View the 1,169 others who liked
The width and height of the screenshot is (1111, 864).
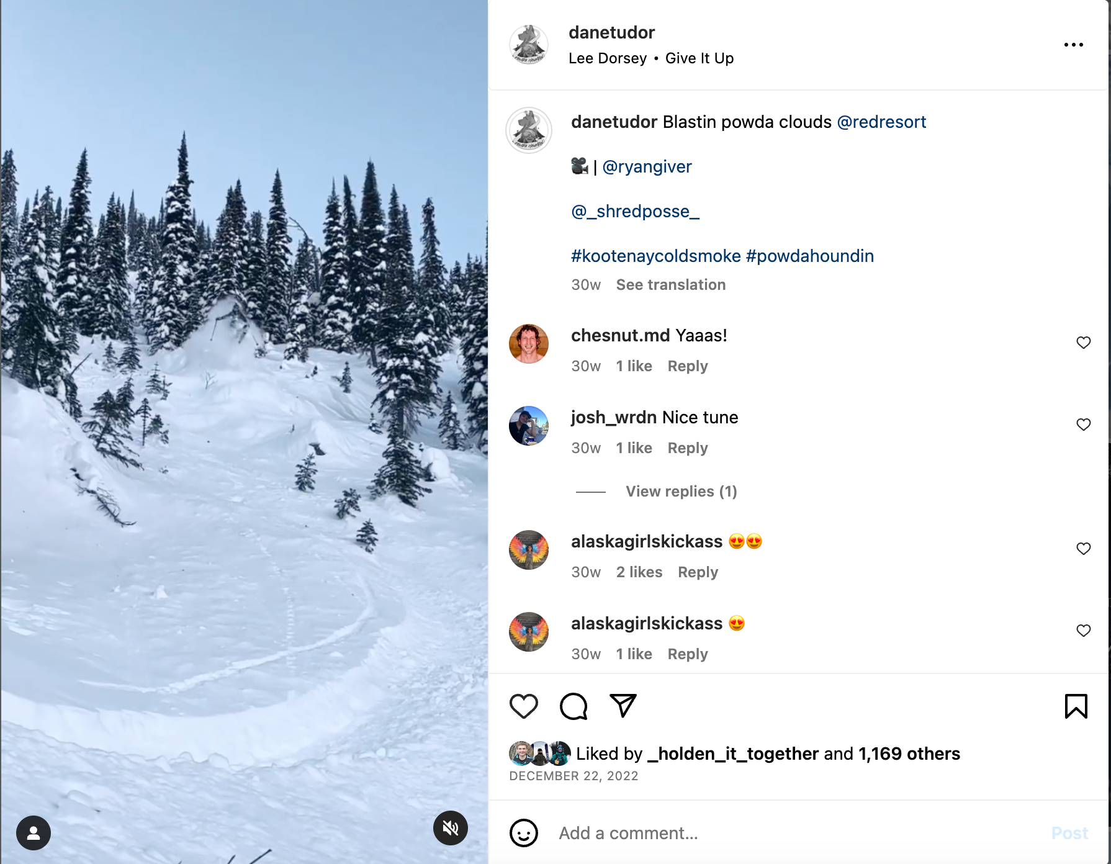pos(909,754)
